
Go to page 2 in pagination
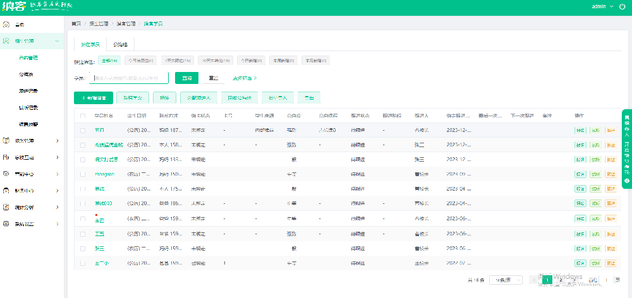coord(561,280)
